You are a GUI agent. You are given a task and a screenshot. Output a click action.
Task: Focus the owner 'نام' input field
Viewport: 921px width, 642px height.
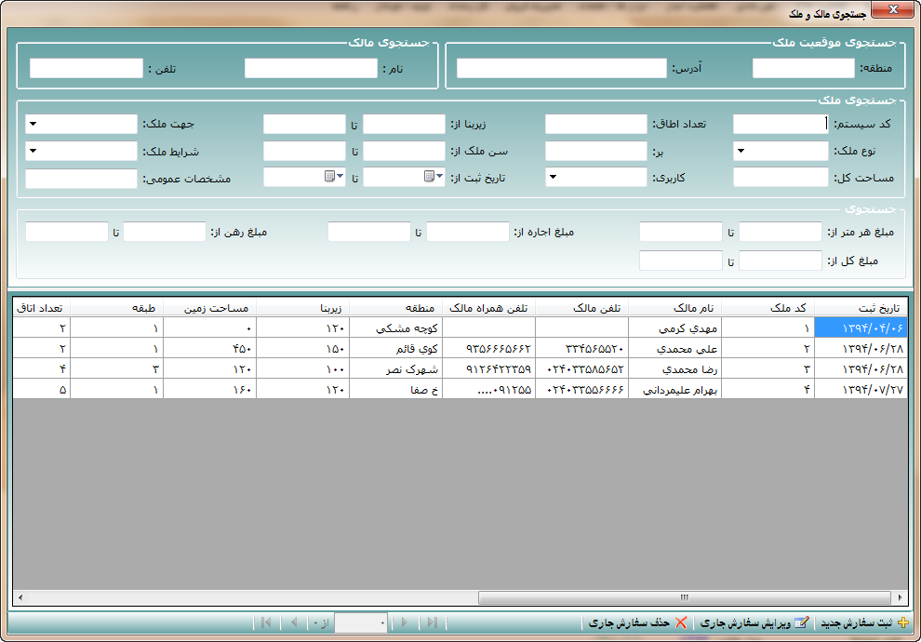pos(309,68)
